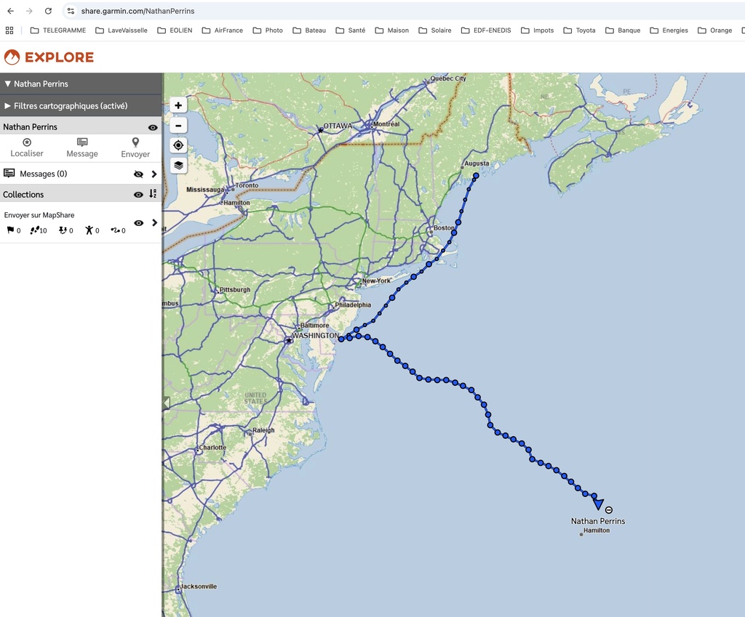The height and width of the screenshot is (617, 745).
Task: Toggle visibility of Nathan Perrins
Action: (x=153, y=127)
